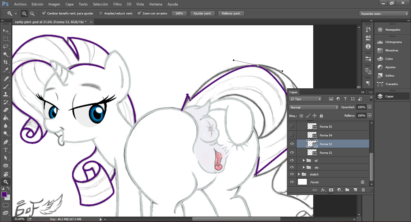The width and height of the screenshot is (411, 222).
Task: Open the Filtro menu
Action: pyautogui.click(x=118, y=4)
